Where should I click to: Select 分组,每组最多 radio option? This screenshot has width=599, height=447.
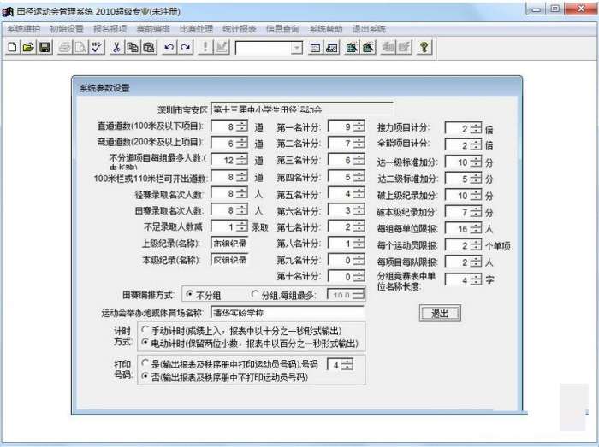coord(255,295)
